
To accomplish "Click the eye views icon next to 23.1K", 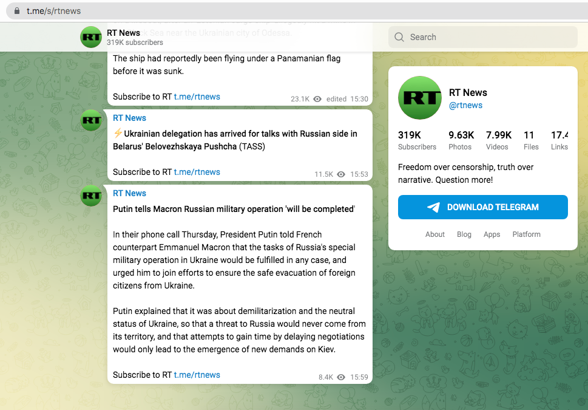I will tap(317, 99).
